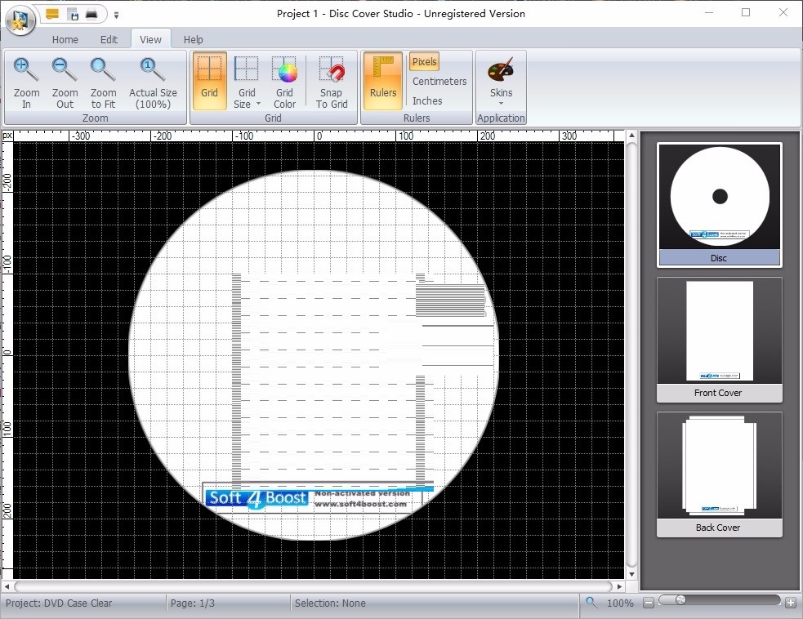Viewport: 803px width, 619px height.
Task: Set ruler units to Inches
Action: click(427, 99)
